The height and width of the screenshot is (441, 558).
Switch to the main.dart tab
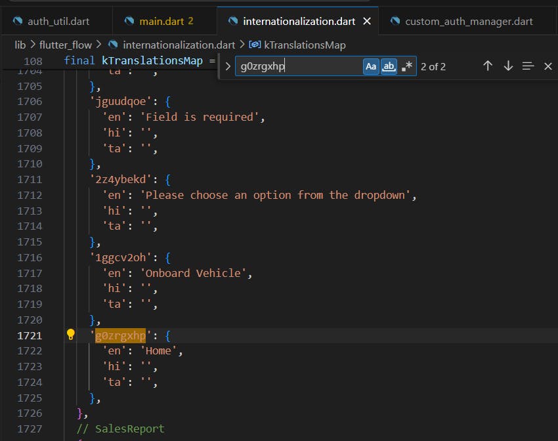tap(161, 21)
